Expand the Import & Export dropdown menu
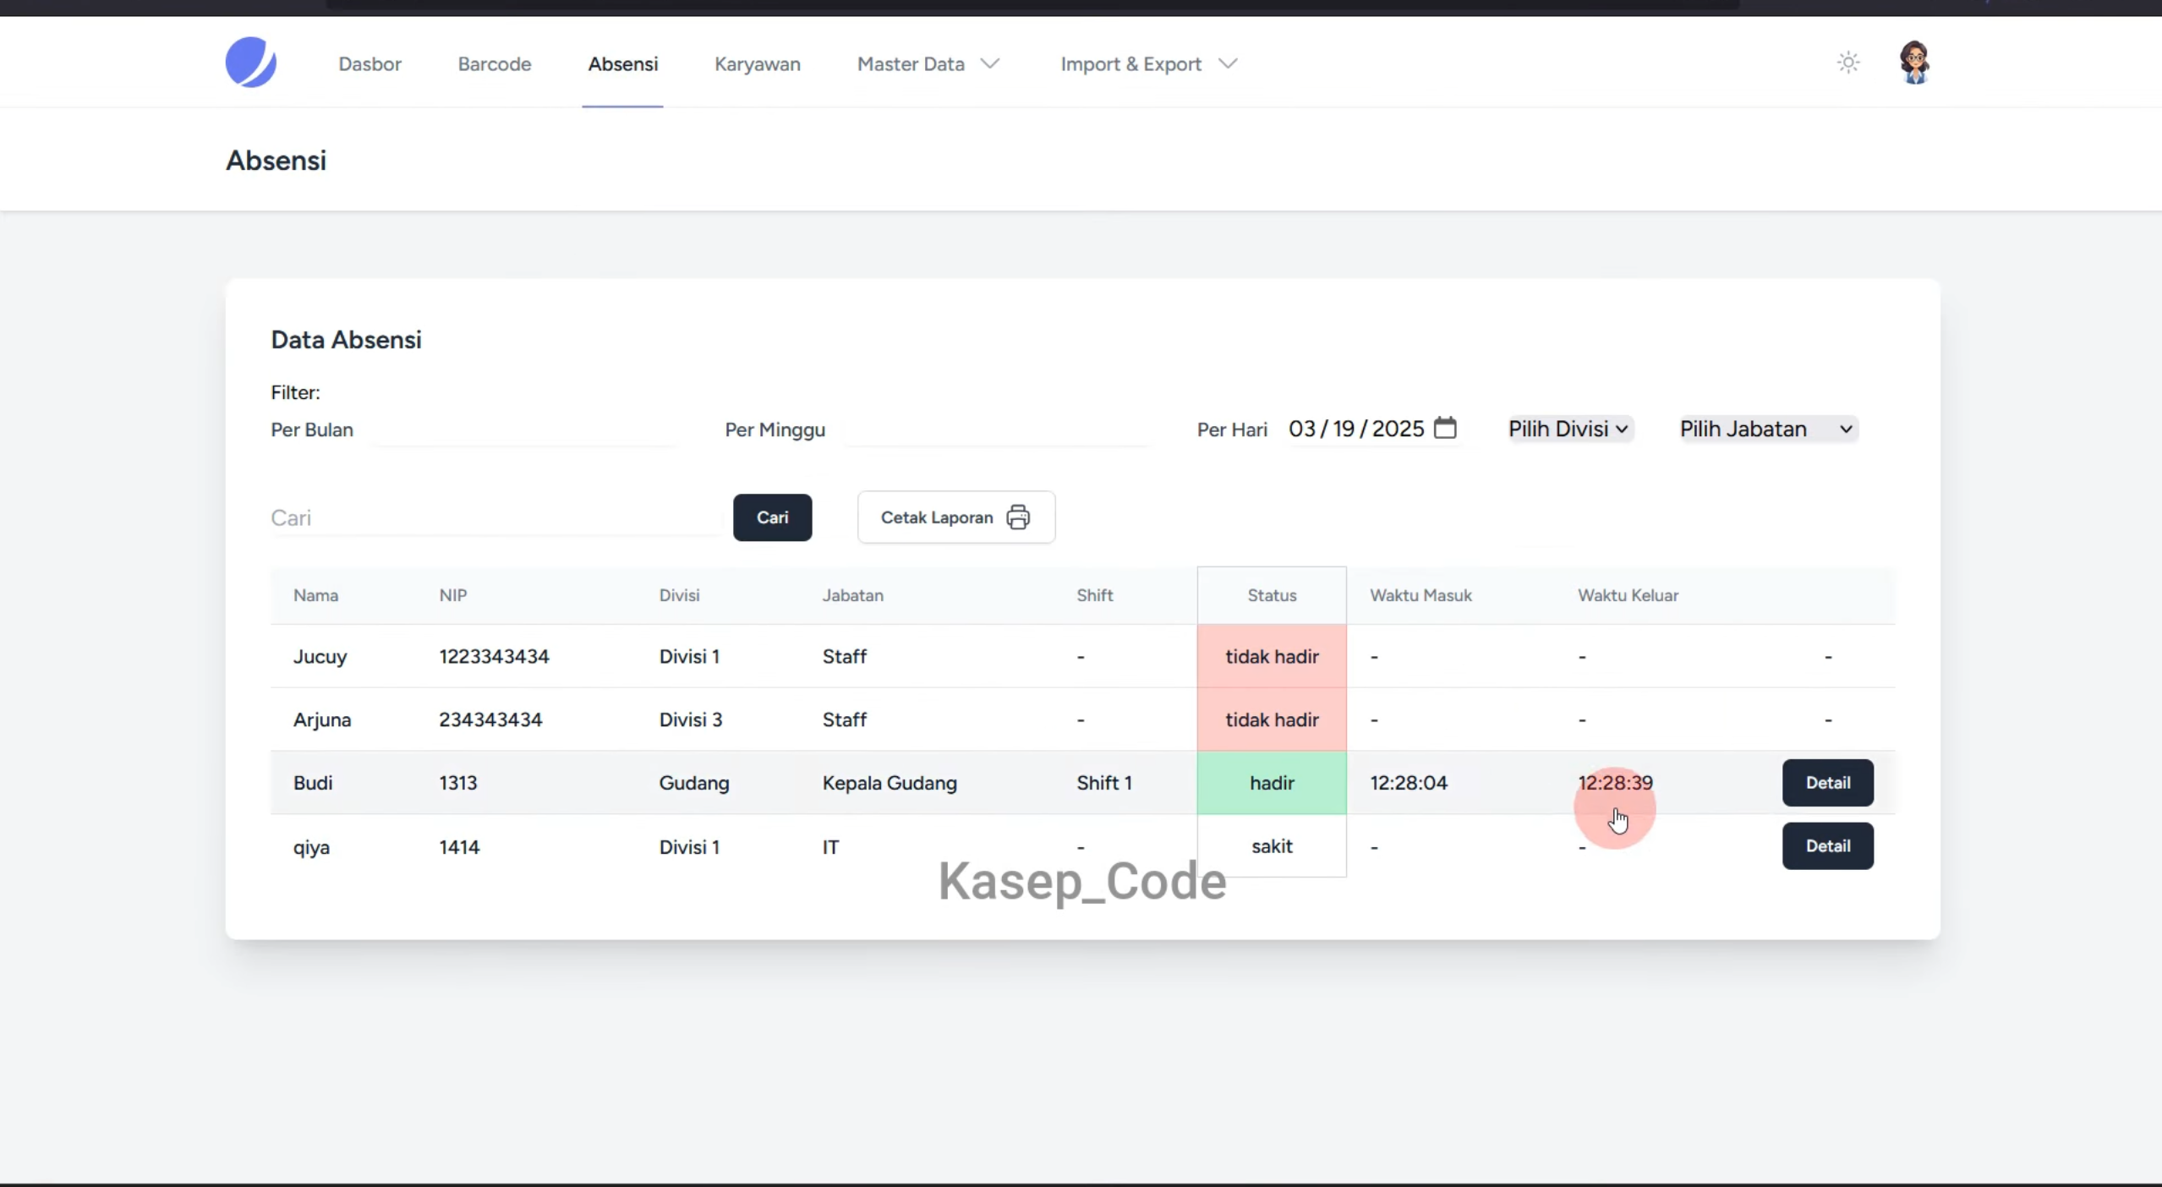The width and height of the screenshot is (2162, 1187). [x=1148, y=64]
